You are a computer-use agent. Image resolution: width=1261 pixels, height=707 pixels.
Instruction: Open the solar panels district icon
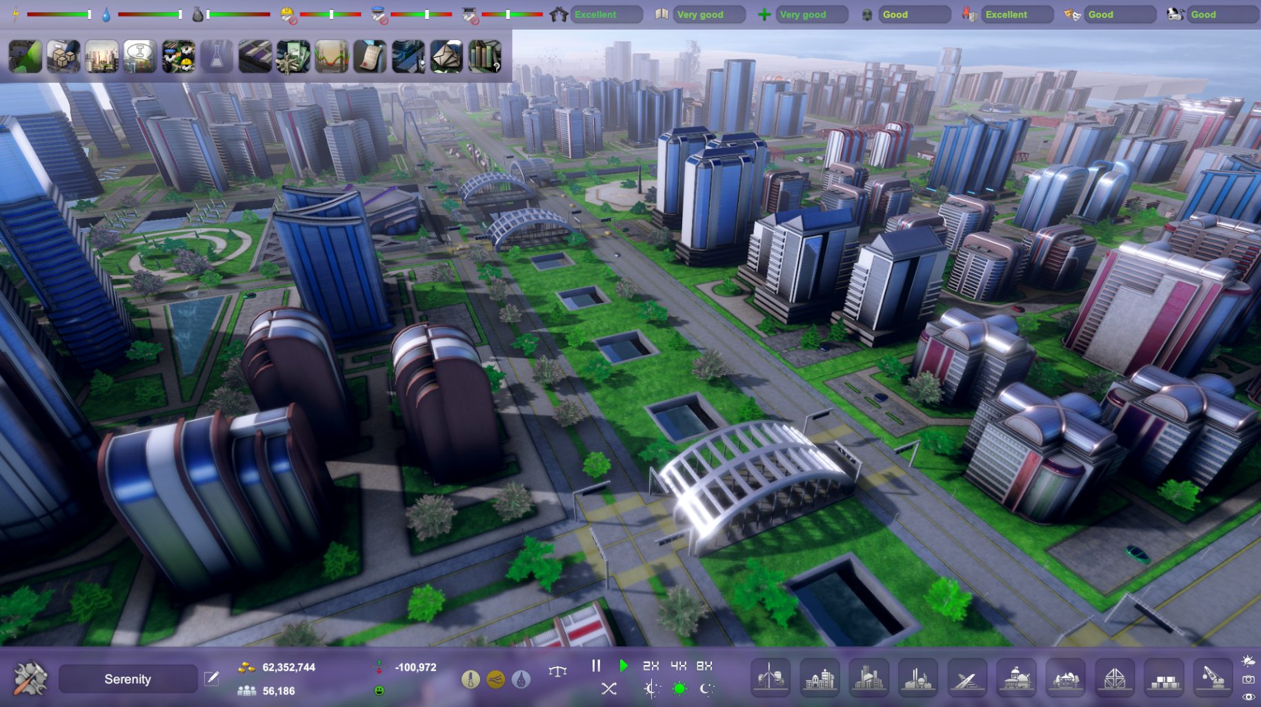point(255,56)
